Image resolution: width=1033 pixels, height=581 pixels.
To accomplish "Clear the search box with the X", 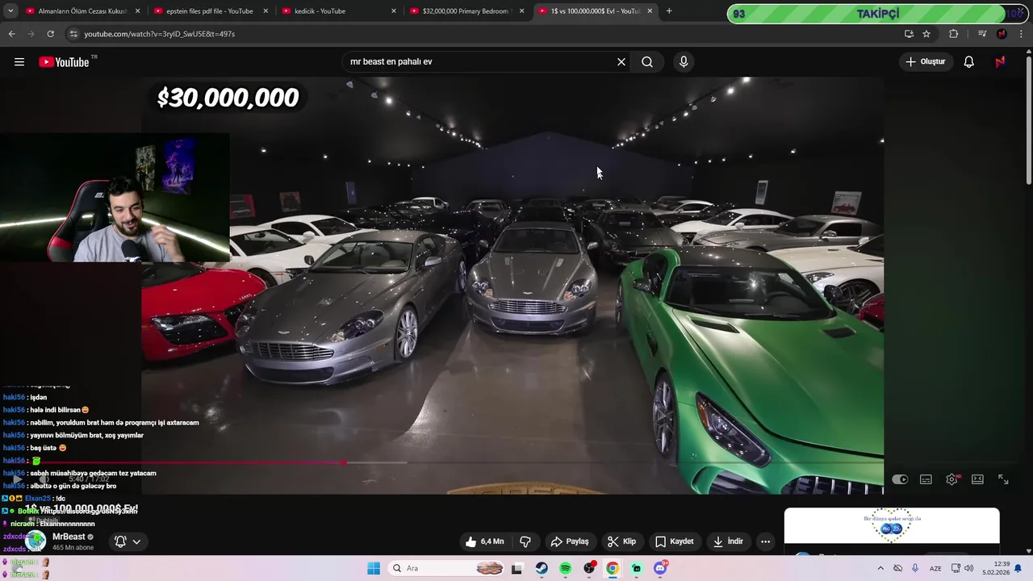I will pyautogui.click(x=621, y=62).
